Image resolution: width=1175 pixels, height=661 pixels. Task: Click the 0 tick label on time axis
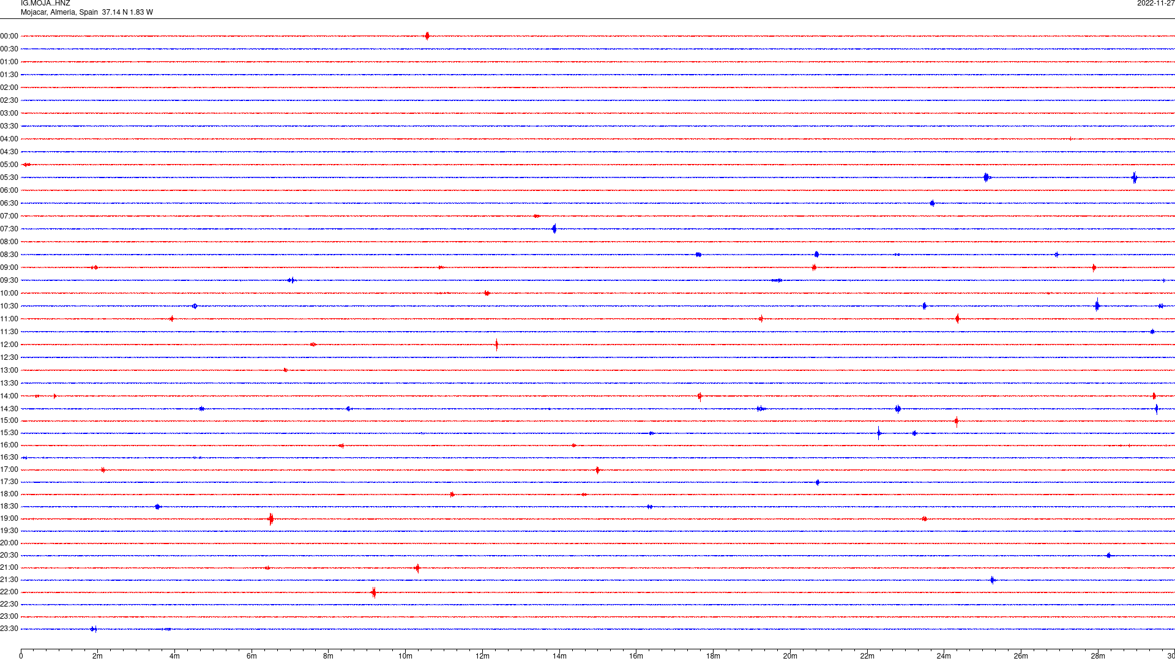(21, 656)
